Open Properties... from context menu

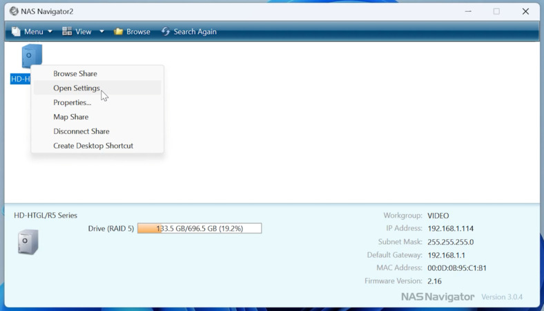point(97,102)
